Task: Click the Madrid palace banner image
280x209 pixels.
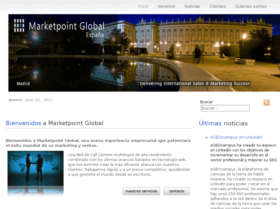Action: click(x=144, y=53)
